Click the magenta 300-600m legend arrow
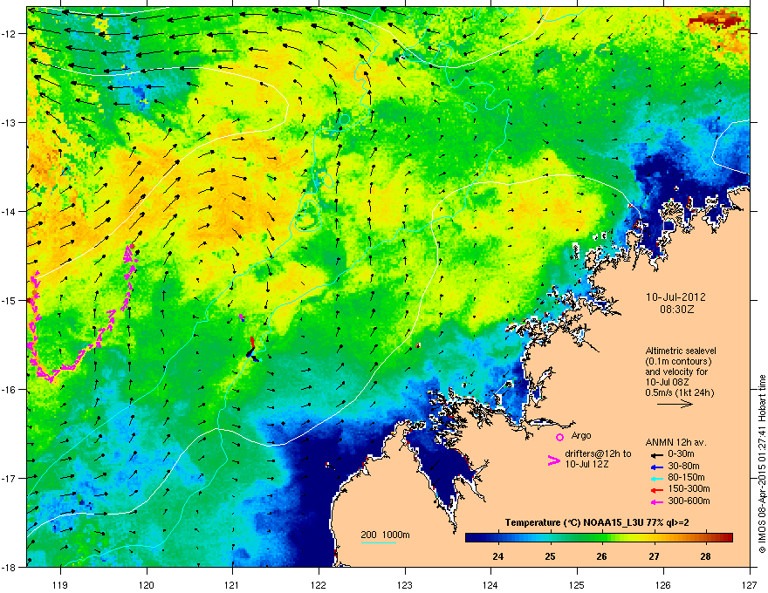This screenshot has height=593, width=768. click(657, 501)
